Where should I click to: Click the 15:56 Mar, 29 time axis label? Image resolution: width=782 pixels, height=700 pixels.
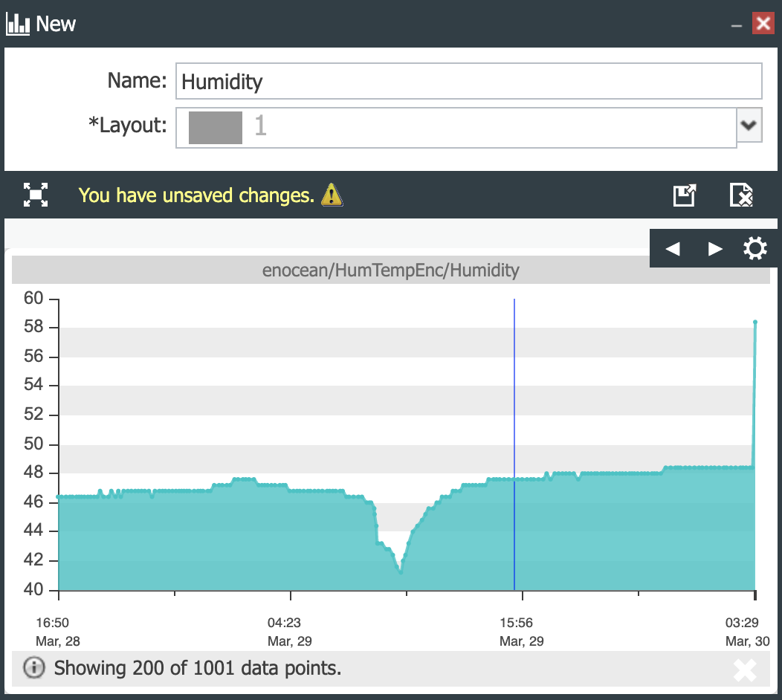click(x=522, y=632)
